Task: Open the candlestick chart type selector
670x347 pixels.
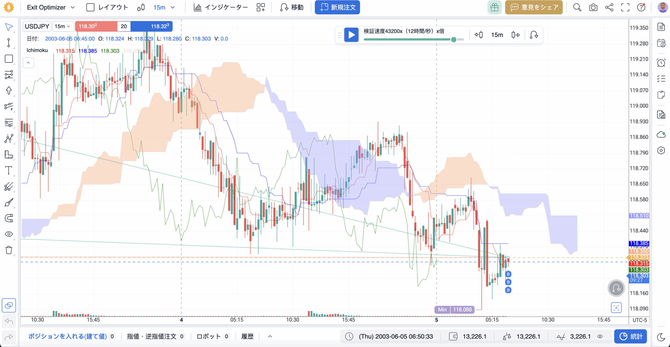Action: point(141,7)
